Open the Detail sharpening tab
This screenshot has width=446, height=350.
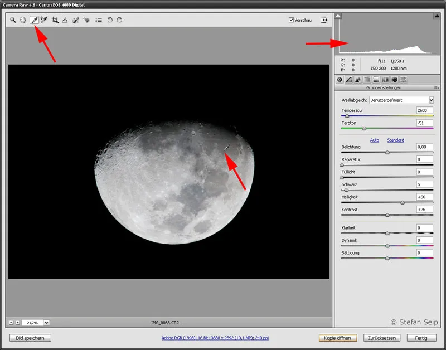point(358,80)
